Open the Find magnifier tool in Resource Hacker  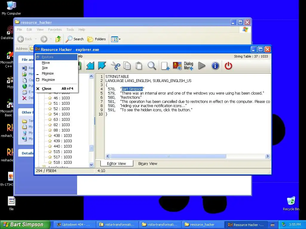pos(152,66)
